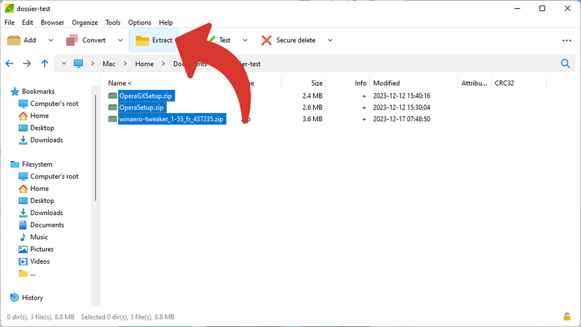Screen dimensions: 581x327
Task: Open History in the sidebar
Action: [x=27, y=297]
